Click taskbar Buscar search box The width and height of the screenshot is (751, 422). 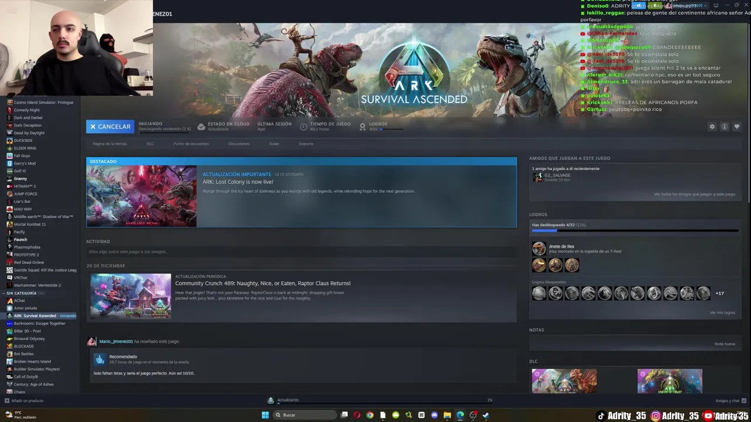tap(305, 415)
